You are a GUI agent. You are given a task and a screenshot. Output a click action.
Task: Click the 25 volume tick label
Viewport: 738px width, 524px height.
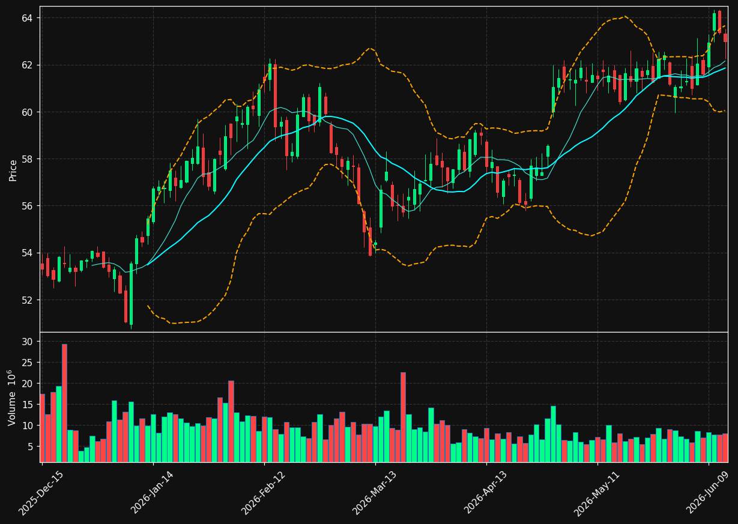tap(28, 363)
